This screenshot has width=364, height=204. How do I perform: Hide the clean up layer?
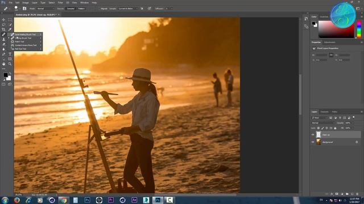pos(313,135)
